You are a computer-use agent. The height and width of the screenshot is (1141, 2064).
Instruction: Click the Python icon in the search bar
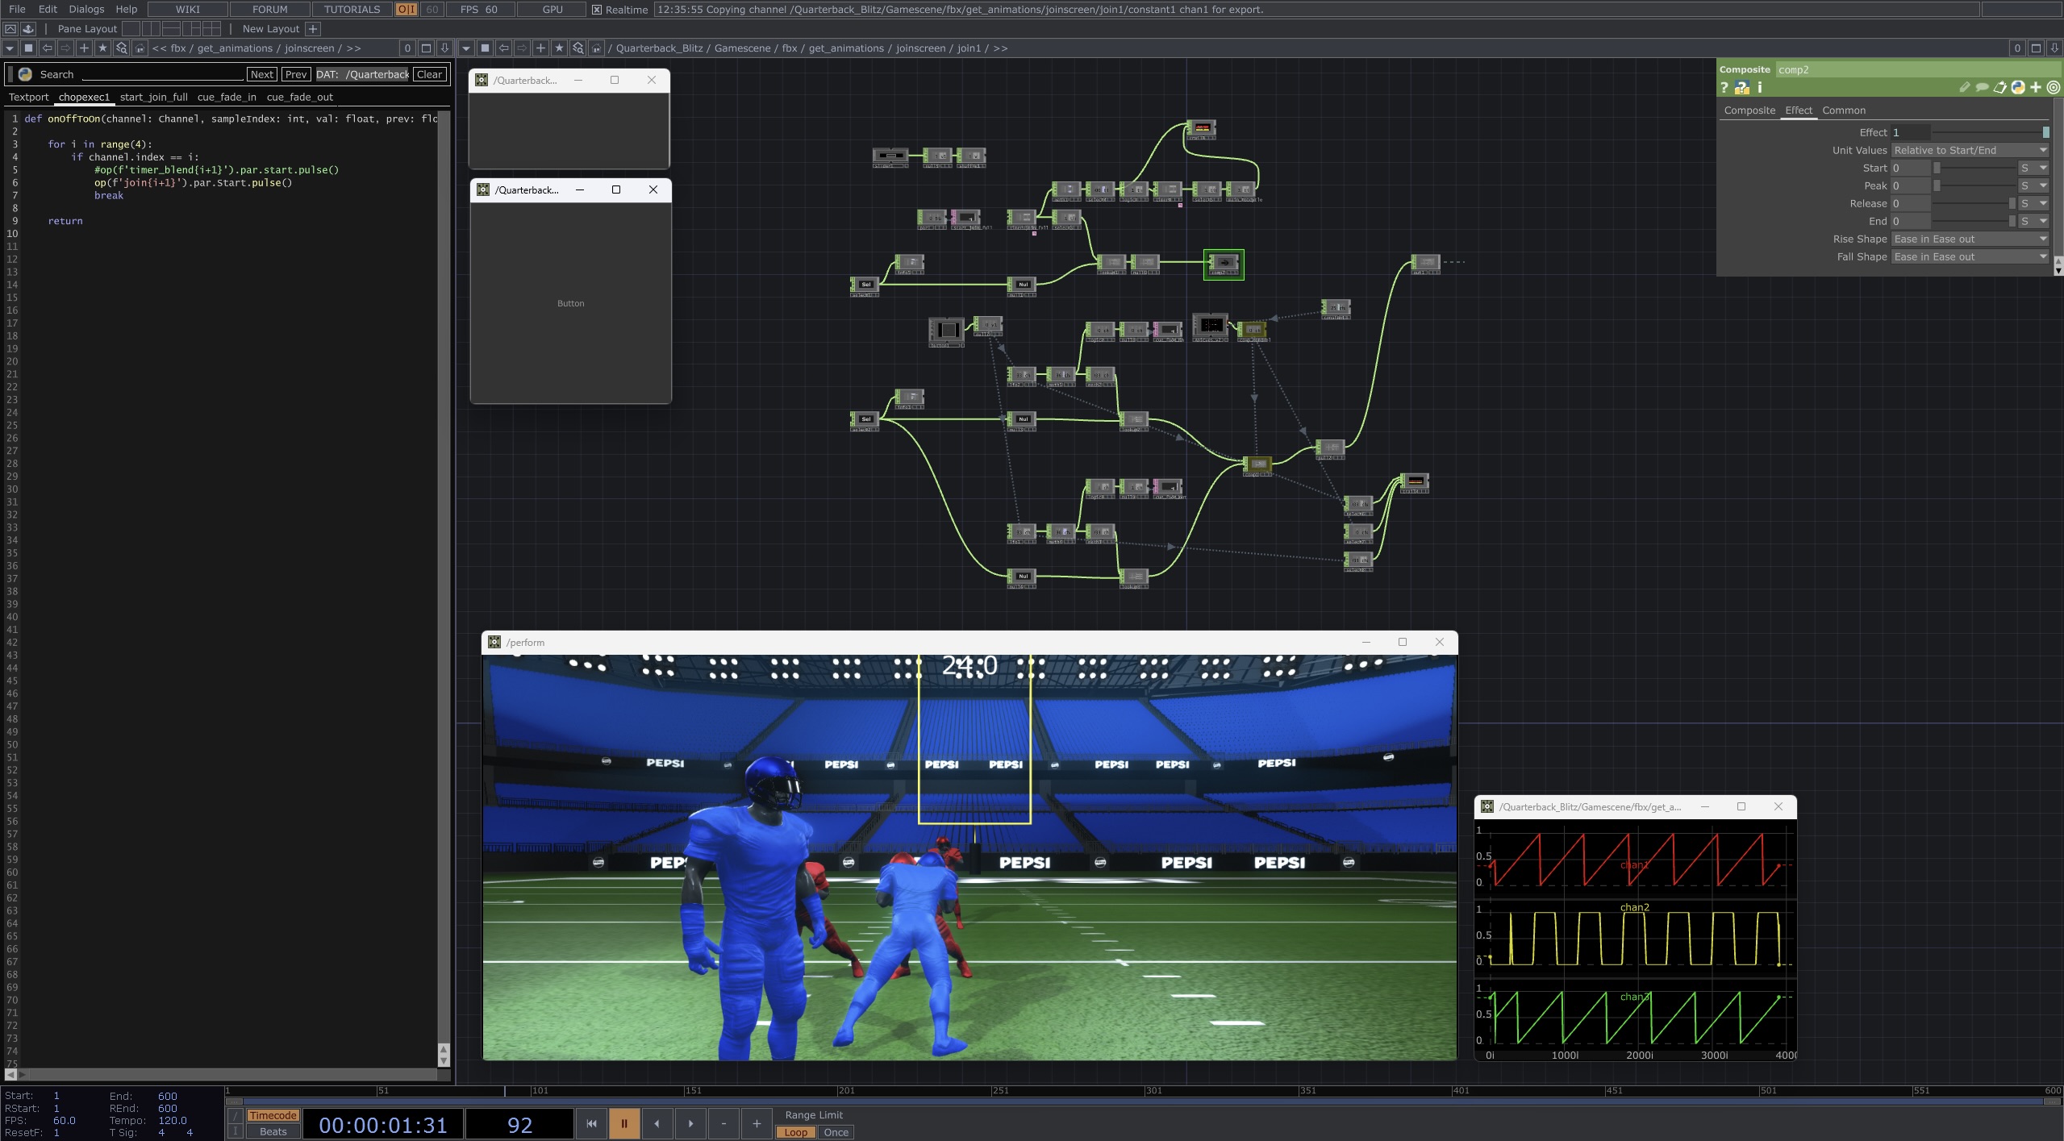(25, 74)
